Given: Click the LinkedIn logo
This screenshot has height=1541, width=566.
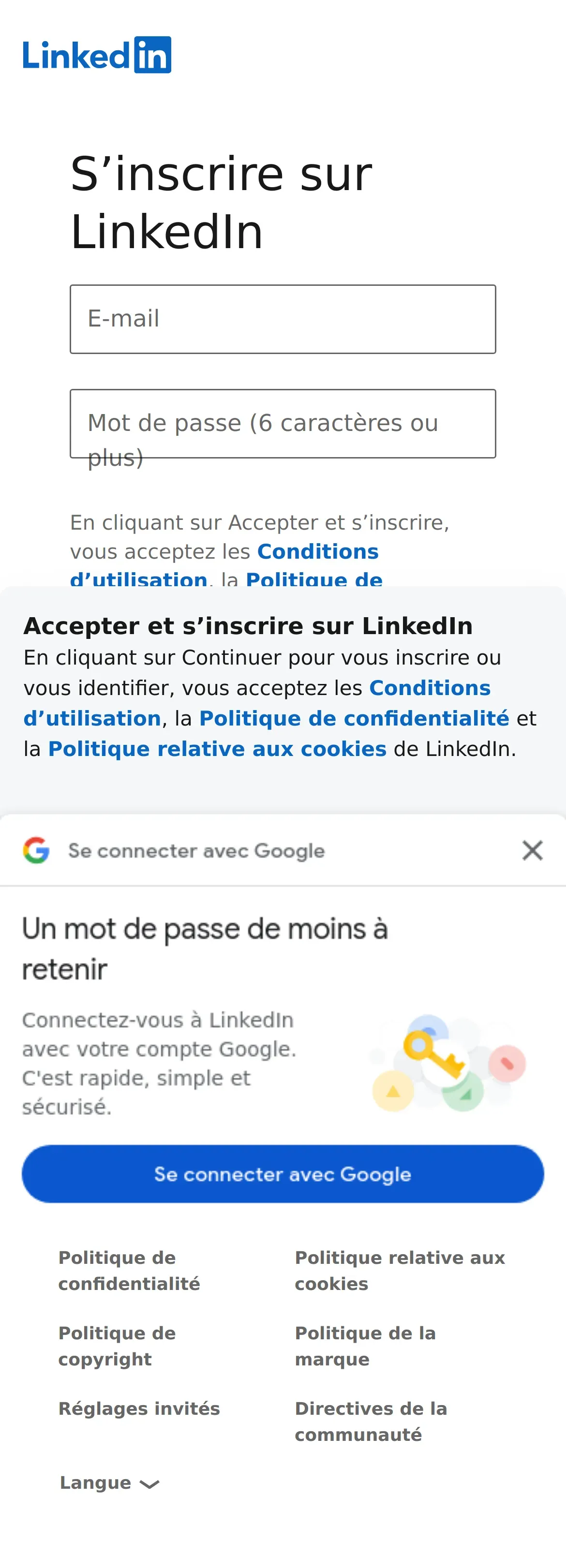Looking at the screenshot, I should pos(97,55).
